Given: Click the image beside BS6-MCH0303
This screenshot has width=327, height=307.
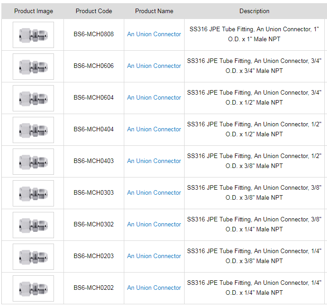Looking at the screenshot, I should pos(33,193).
